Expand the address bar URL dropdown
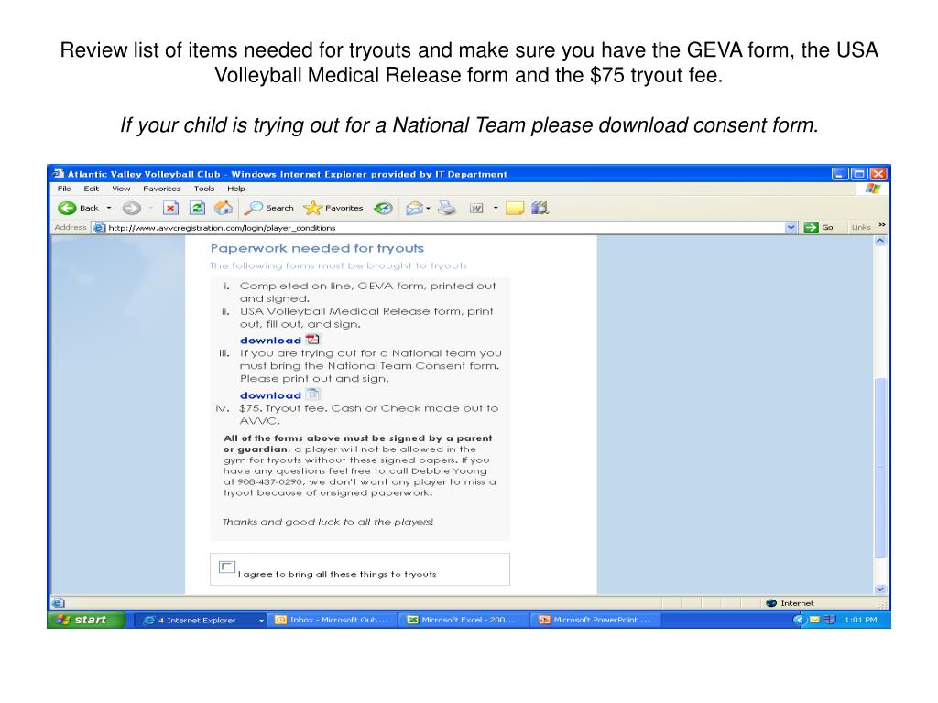 coord(791,227)
